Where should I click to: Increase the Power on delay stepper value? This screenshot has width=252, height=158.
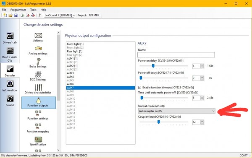[202, 65]
